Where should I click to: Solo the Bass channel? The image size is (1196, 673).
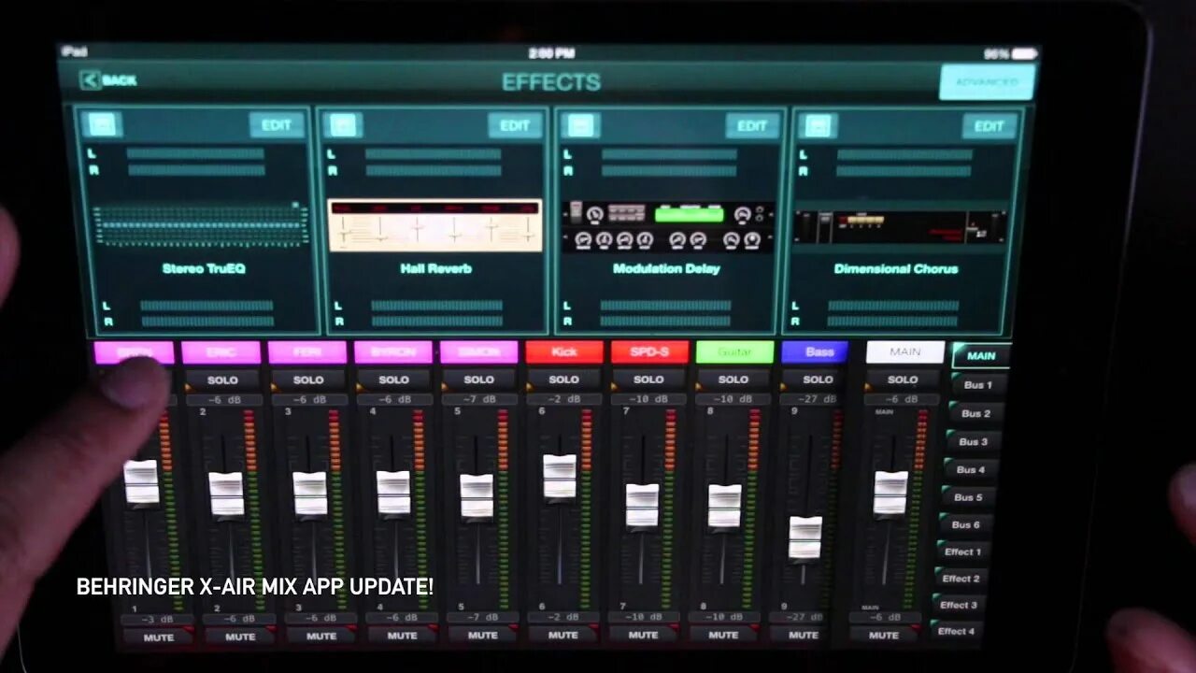click(x=818, y=379)
